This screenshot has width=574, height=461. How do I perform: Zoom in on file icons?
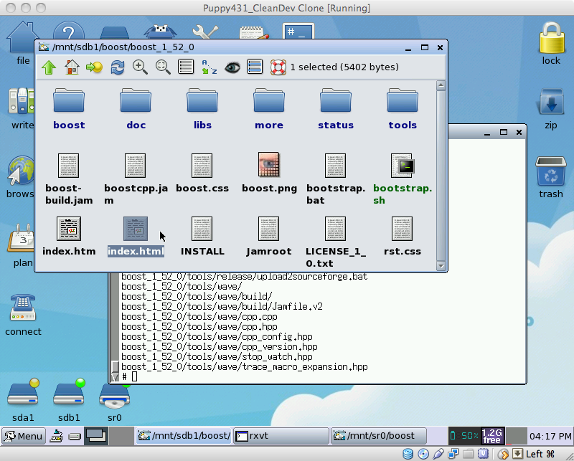pyautogui.click(x=140, y=67)
